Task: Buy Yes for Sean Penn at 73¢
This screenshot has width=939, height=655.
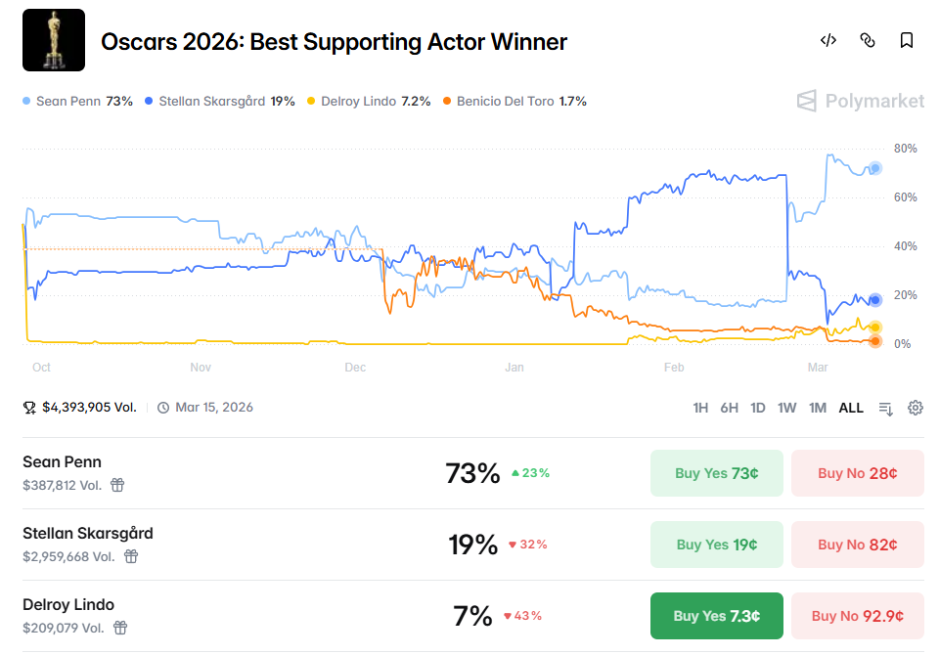Action: tap(717, 473)
